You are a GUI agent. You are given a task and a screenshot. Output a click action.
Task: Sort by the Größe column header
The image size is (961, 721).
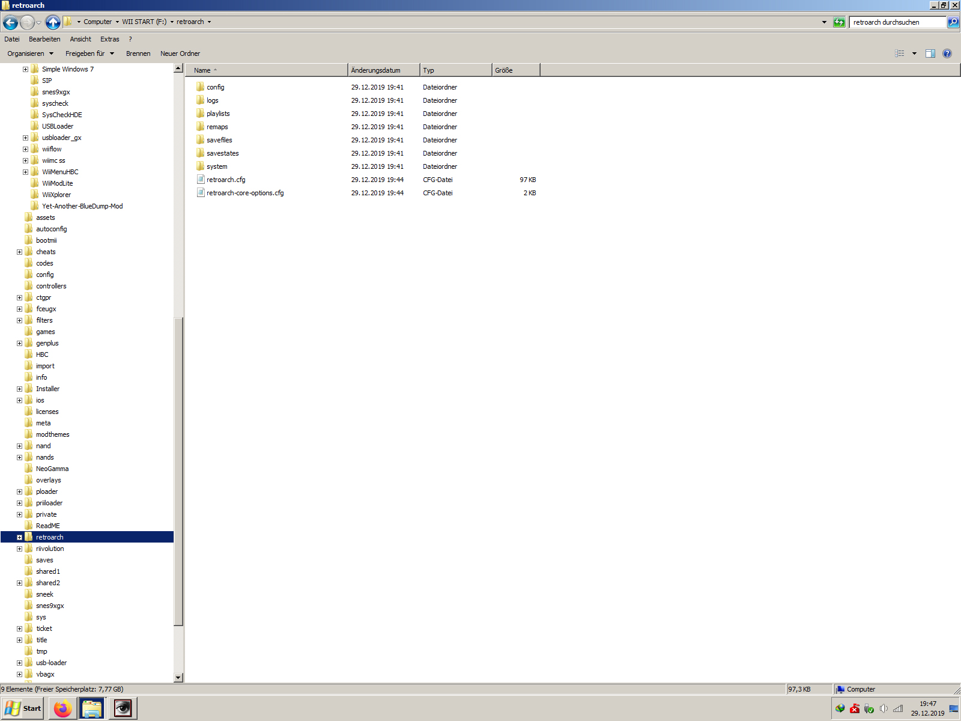pyautogui.click(x=516, y=70)
